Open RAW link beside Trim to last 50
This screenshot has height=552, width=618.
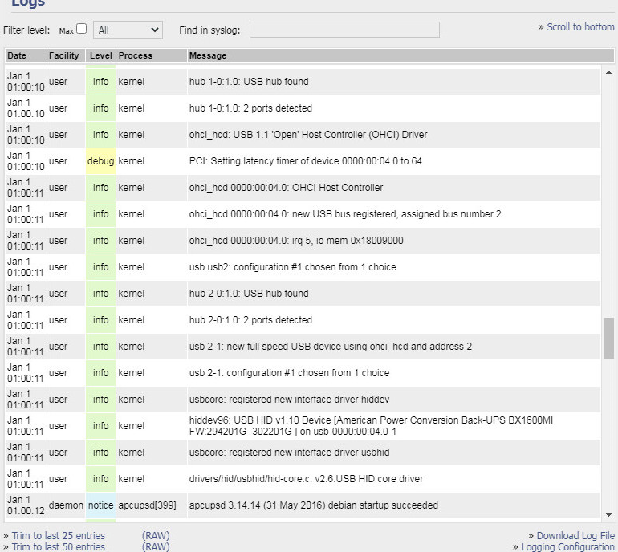(156, 547)
